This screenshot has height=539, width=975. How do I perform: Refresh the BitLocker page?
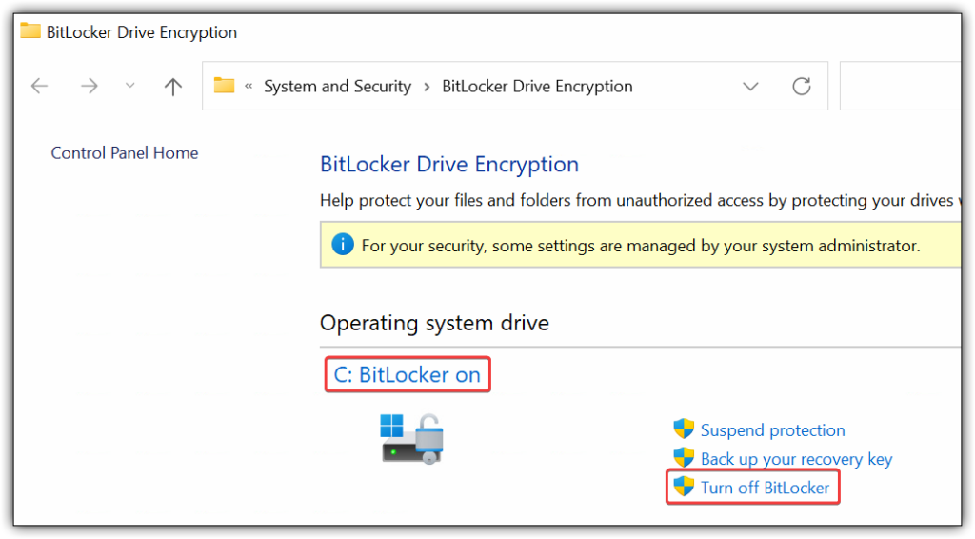[802, 86]
